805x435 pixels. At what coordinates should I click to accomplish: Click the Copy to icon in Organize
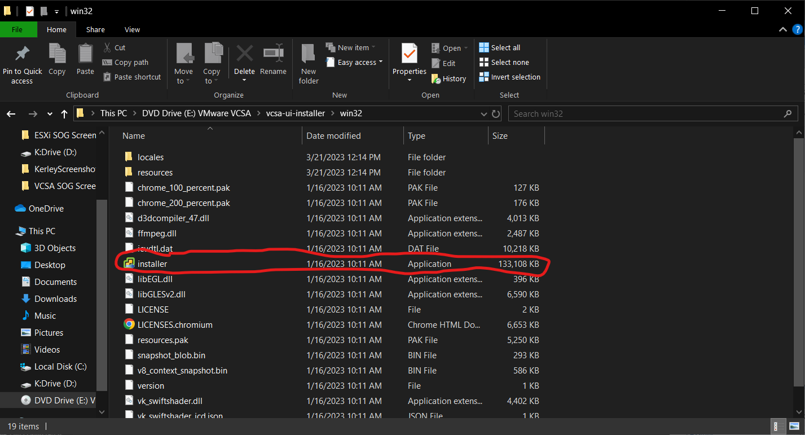pos(213,54)
